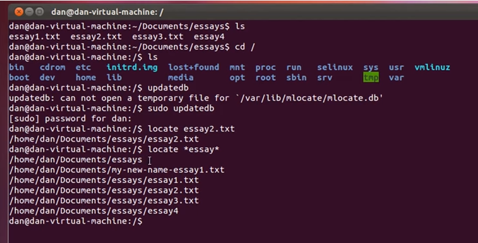The width and height of the screenshot is (478, 243).
Task: Click the home directory in listing
Action: pos(85,78)
